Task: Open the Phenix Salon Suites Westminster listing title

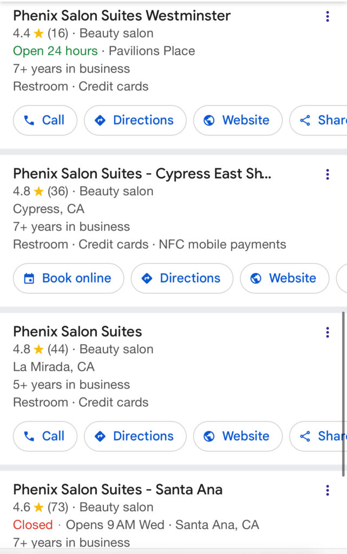Action: (122, 16)
